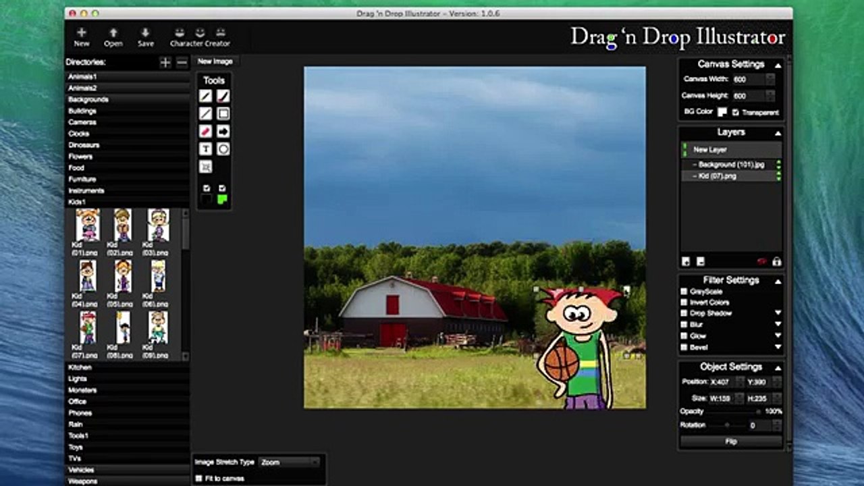Viewport: 864px width, 486px height.
Task: Select the New Layer group row
Action: point(732,150)
